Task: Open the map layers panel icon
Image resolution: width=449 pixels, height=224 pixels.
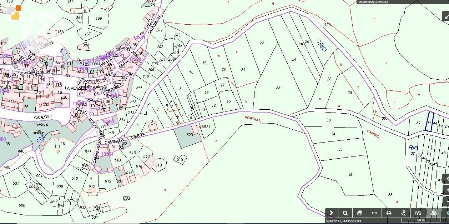Action: (360, 213)
